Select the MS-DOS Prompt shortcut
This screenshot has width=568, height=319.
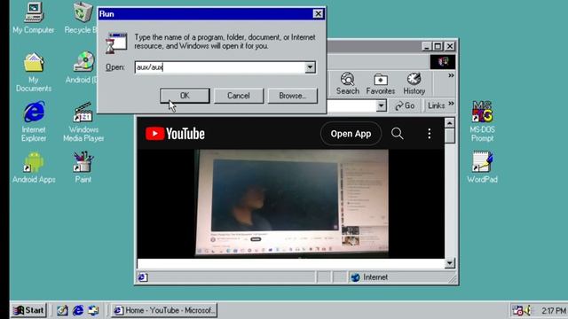point(482,121)
